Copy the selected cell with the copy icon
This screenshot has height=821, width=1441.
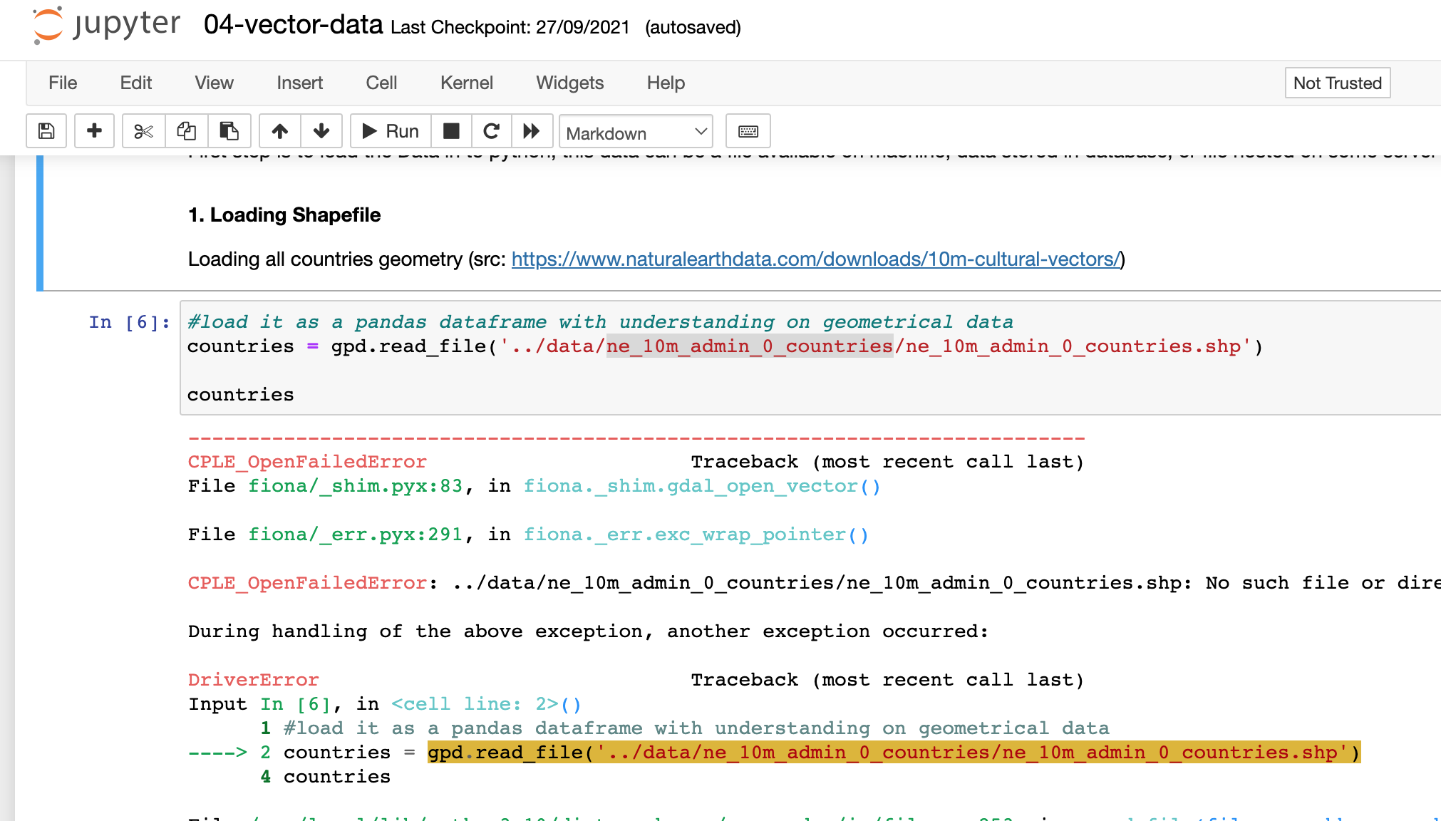tap(186, 131)
